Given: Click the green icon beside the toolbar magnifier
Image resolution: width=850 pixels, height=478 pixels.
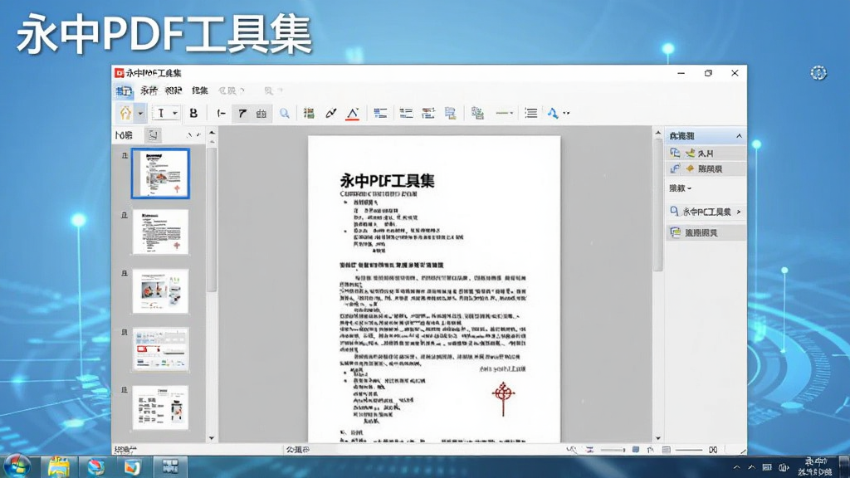Looking at the screenshot, I should pos(309,113).
